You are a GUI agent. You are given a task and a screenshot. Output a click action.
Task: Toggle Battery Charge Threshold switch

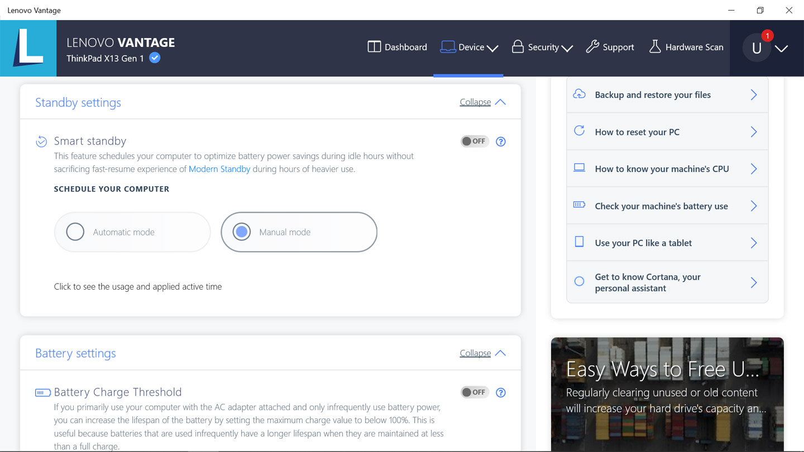click(x=475, y=392)
